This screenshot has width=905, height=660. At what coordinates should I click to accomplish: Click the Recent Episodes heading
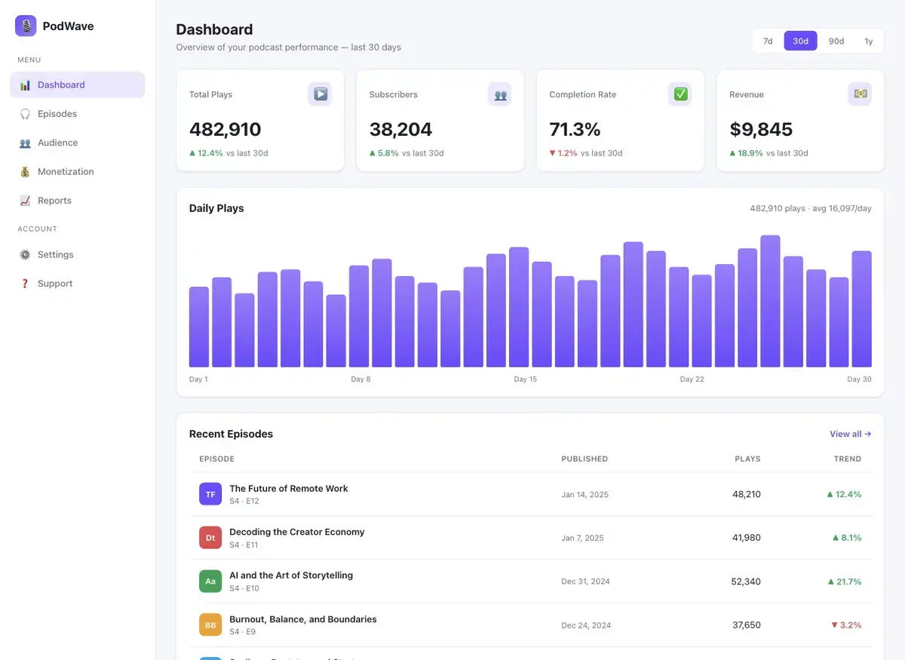coord(231,434)
